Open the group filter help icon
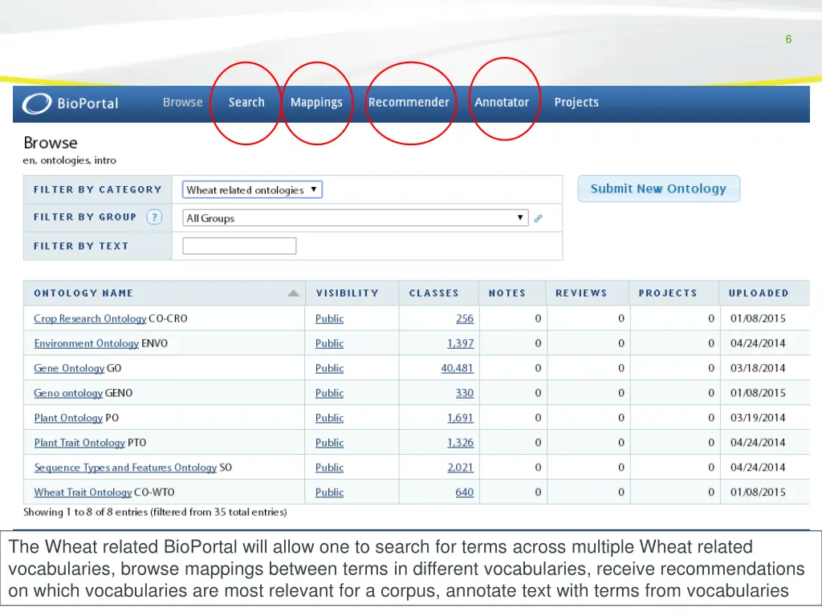 [154, 217]
